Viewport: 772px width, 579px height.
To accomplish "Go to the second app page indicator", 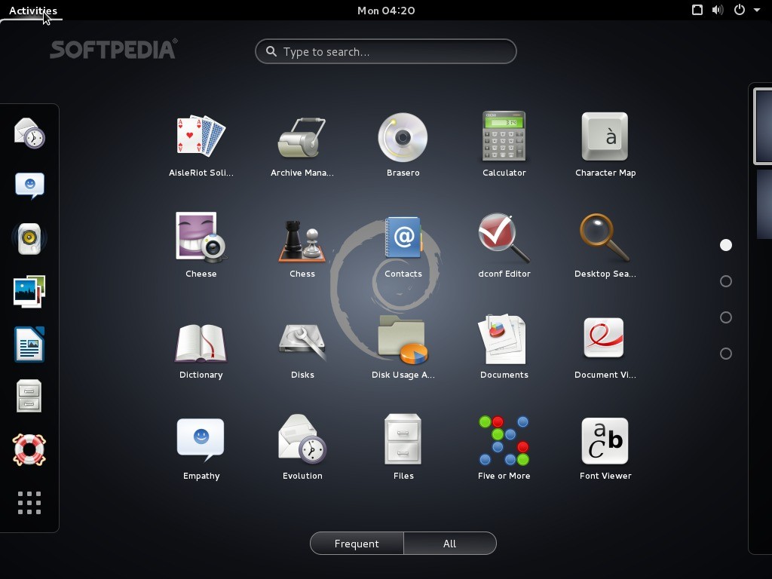I will pyautogui.click(x=726, y=281).
